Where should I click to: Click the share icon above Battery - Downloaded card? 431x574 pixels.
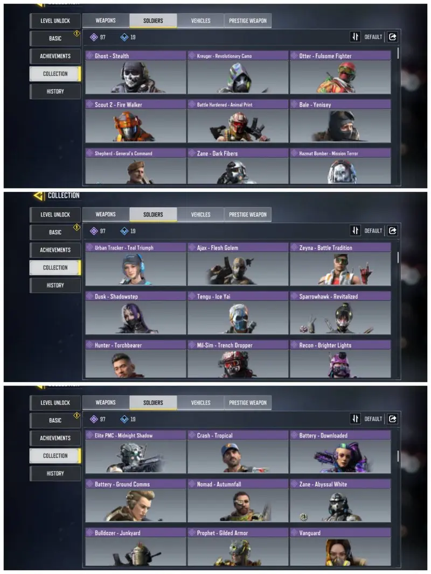(392, 419)
